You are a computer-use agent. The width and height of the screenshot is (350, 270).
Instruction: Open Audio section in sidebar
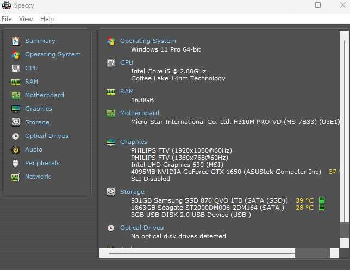34,149
